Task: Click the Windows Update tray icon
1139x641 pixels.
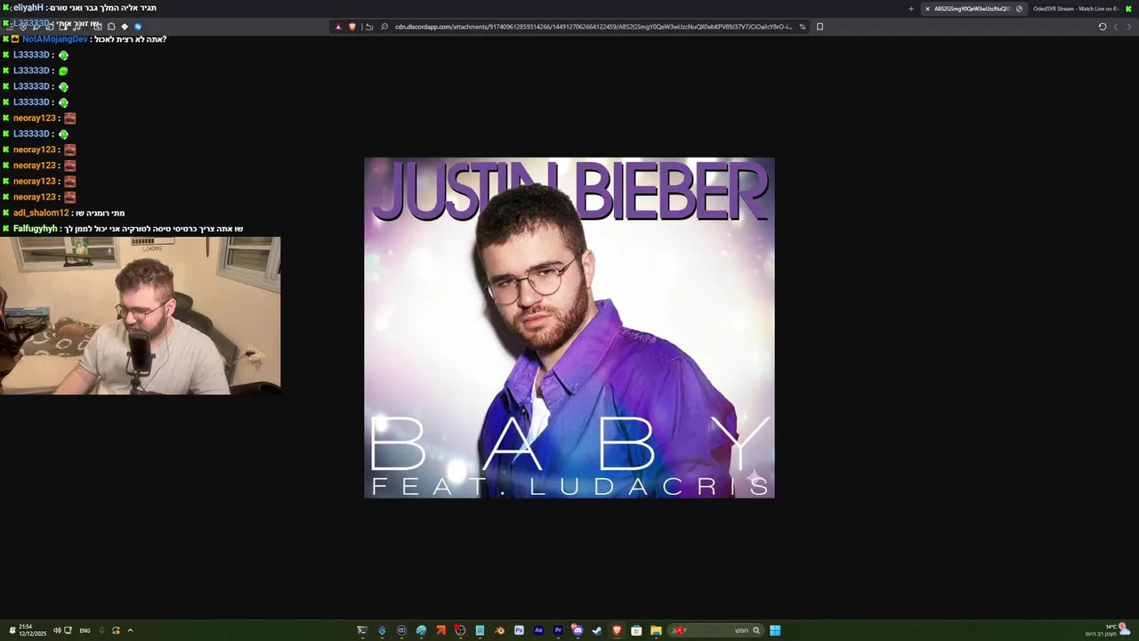Action: (116, 630)
